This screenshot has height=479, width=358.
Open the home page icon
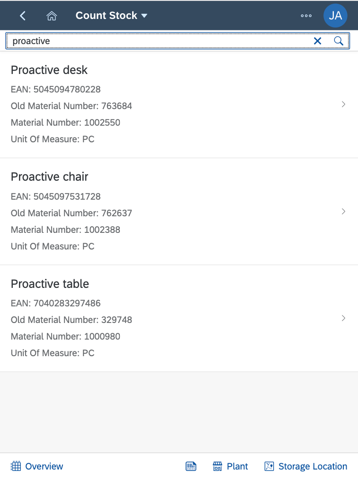point(52,16)
